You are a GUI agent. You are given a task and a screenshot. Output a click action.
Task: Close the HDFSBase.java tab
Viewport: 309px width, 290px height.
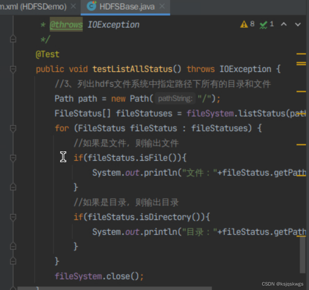click(x=162, y=6)
